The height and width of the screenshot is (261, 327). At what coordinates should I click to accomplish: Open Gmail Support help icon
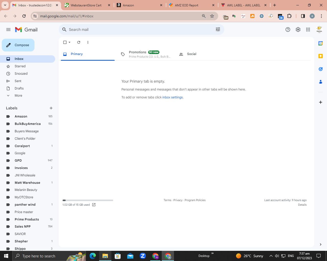(x=288, y=30)
